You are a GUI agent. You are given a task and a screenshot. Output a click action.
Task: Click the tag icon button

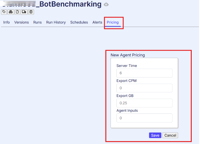tap(4, 12)
